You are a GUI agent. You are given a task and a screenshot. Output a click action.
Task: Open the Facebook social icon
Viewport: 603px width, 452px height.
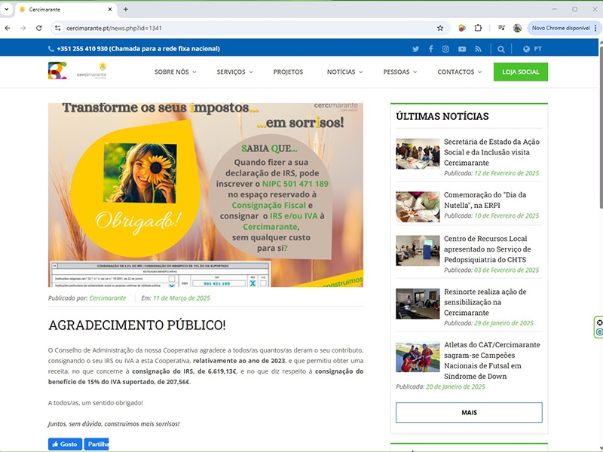(430, 49)
